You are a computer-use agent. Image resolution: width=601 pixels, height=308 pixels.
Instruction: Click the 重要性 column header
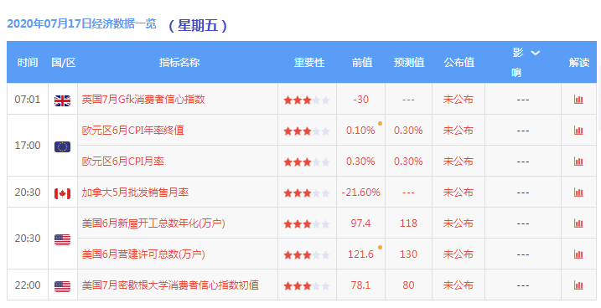309,63
